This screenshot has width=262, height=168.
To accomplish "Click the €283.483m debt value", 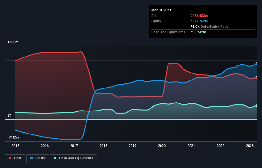I will pyautogui.click(x=199, y=16).
